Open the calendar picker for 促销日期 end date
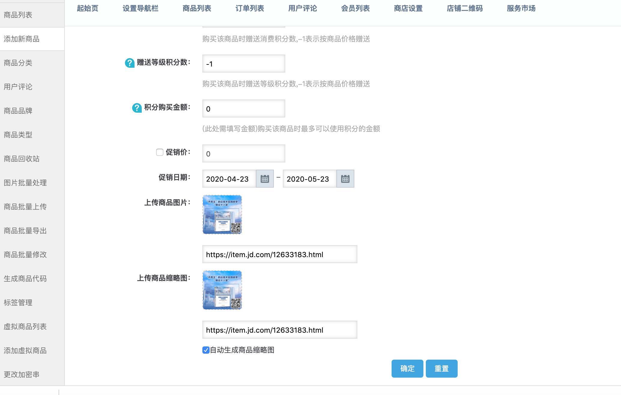 pos(345,179)
